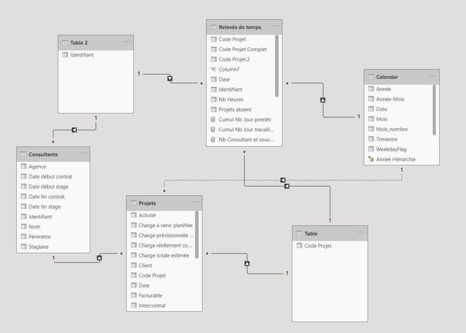Click the column icon next to Facturable
The image size is (466, 333).
click(x=134, y=295)
